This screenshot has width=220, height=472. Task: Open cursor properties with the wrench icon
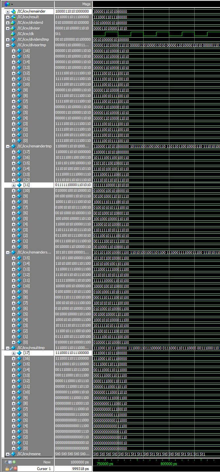coord(11,469)
